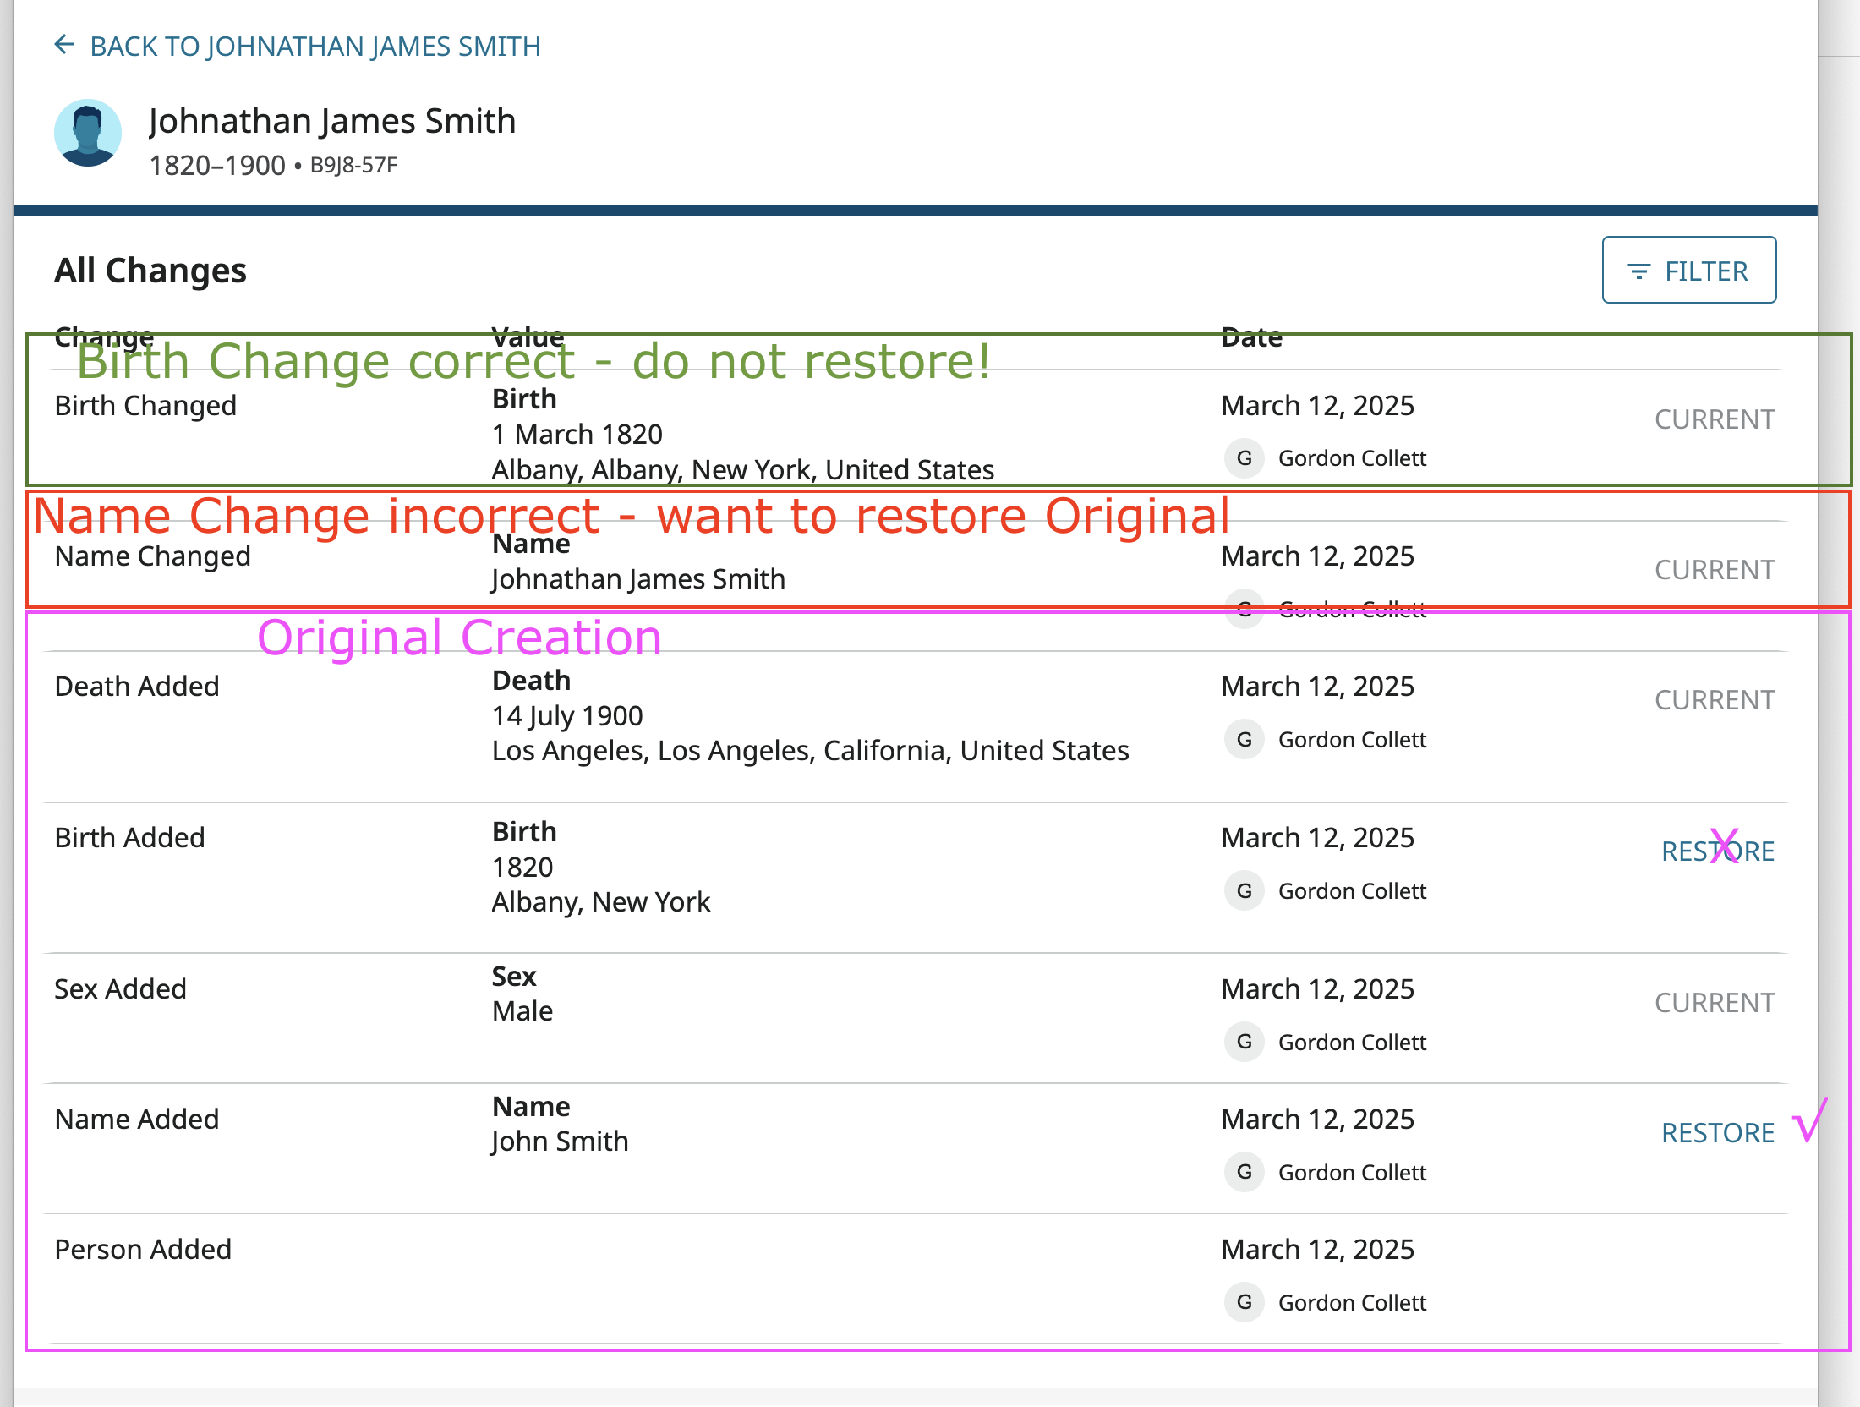The width and height of the screenshot is (1860, 1407).
Task: Click the G avatar in the Sex Added row
Action: (1244, 1042)
